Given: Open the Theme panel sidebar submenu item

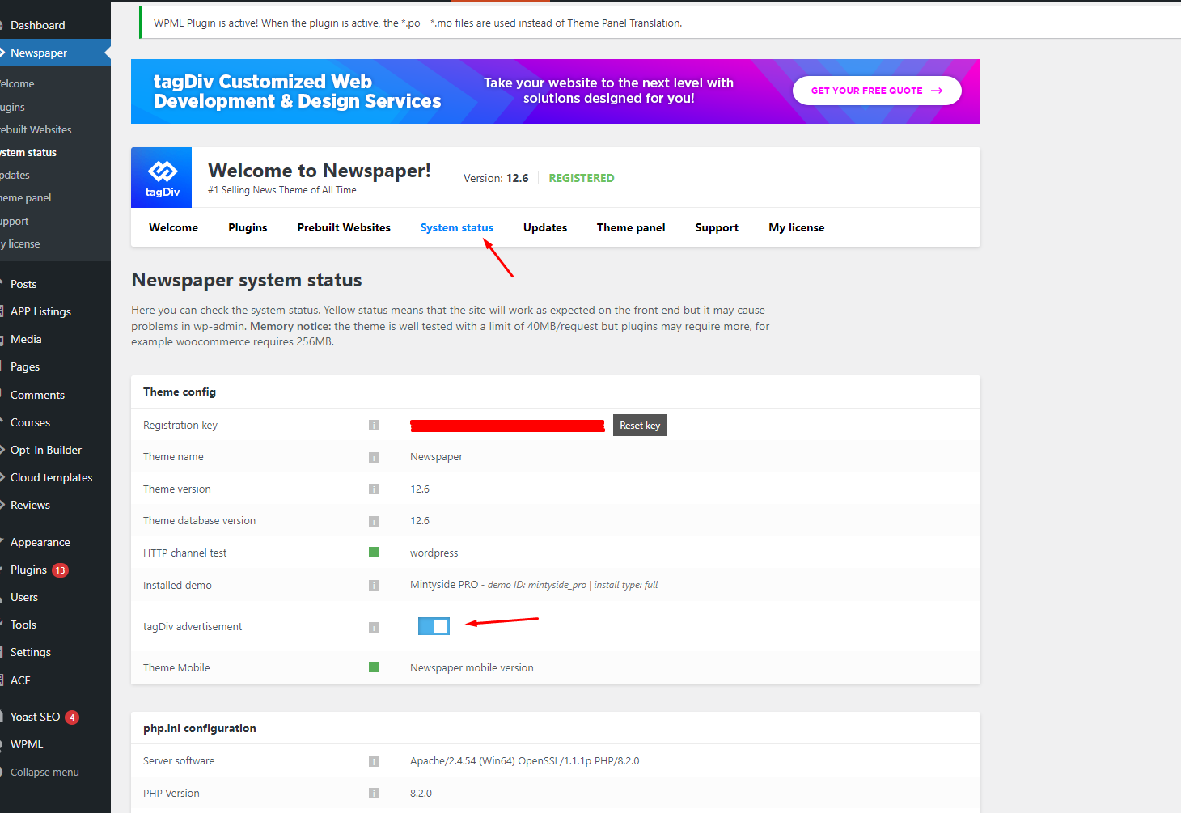Looking at the screenshot, I should pyautogui.click(x=26, y=197).
